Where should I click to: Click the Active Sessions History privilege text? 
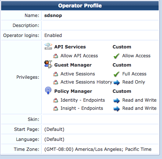click(86, 82)
